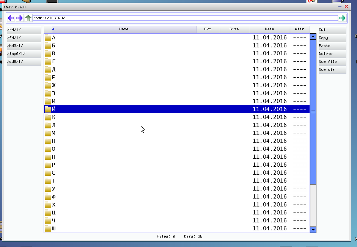Sort files by Date column header
This screenshot has width=357, height=247.
pos(269,29)
